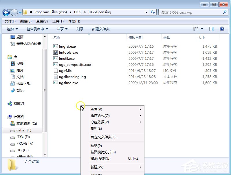Open the 迅雷下载 library icon
Image resolution: width=231 pixels, height=175 pixels.
(13, 83)
